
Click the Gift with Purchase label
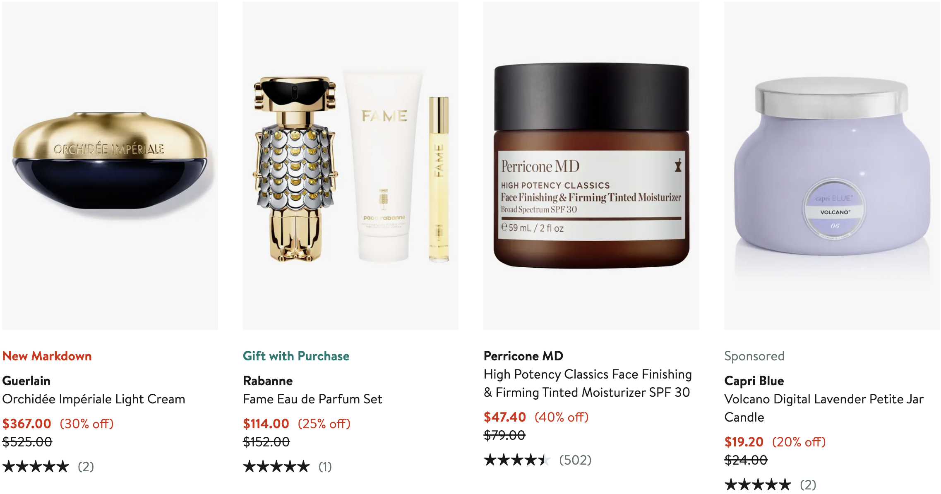(296, 356)
